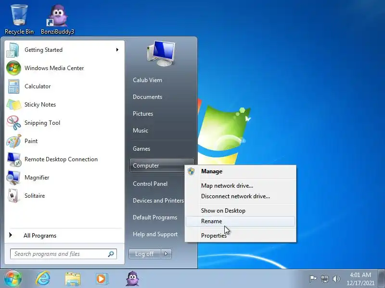Click the Show desktop strip in the taskbar corner
Image resolution: width=385 pixels, height=288 pixels.
[x=382, y=279]
